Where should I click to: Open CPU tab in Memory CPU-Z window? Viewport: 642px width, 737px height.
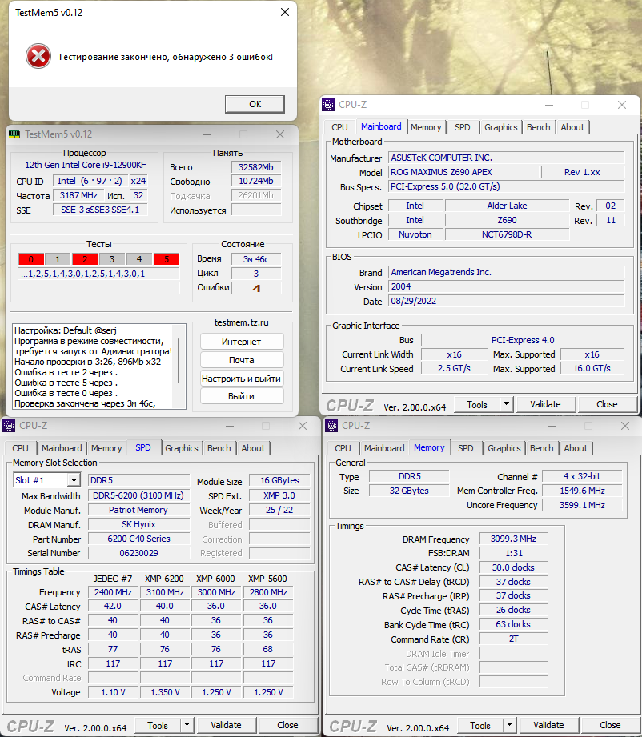tap(343, 448)
